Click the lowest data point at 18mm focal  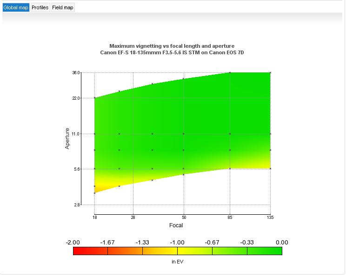tap(95, 193)
